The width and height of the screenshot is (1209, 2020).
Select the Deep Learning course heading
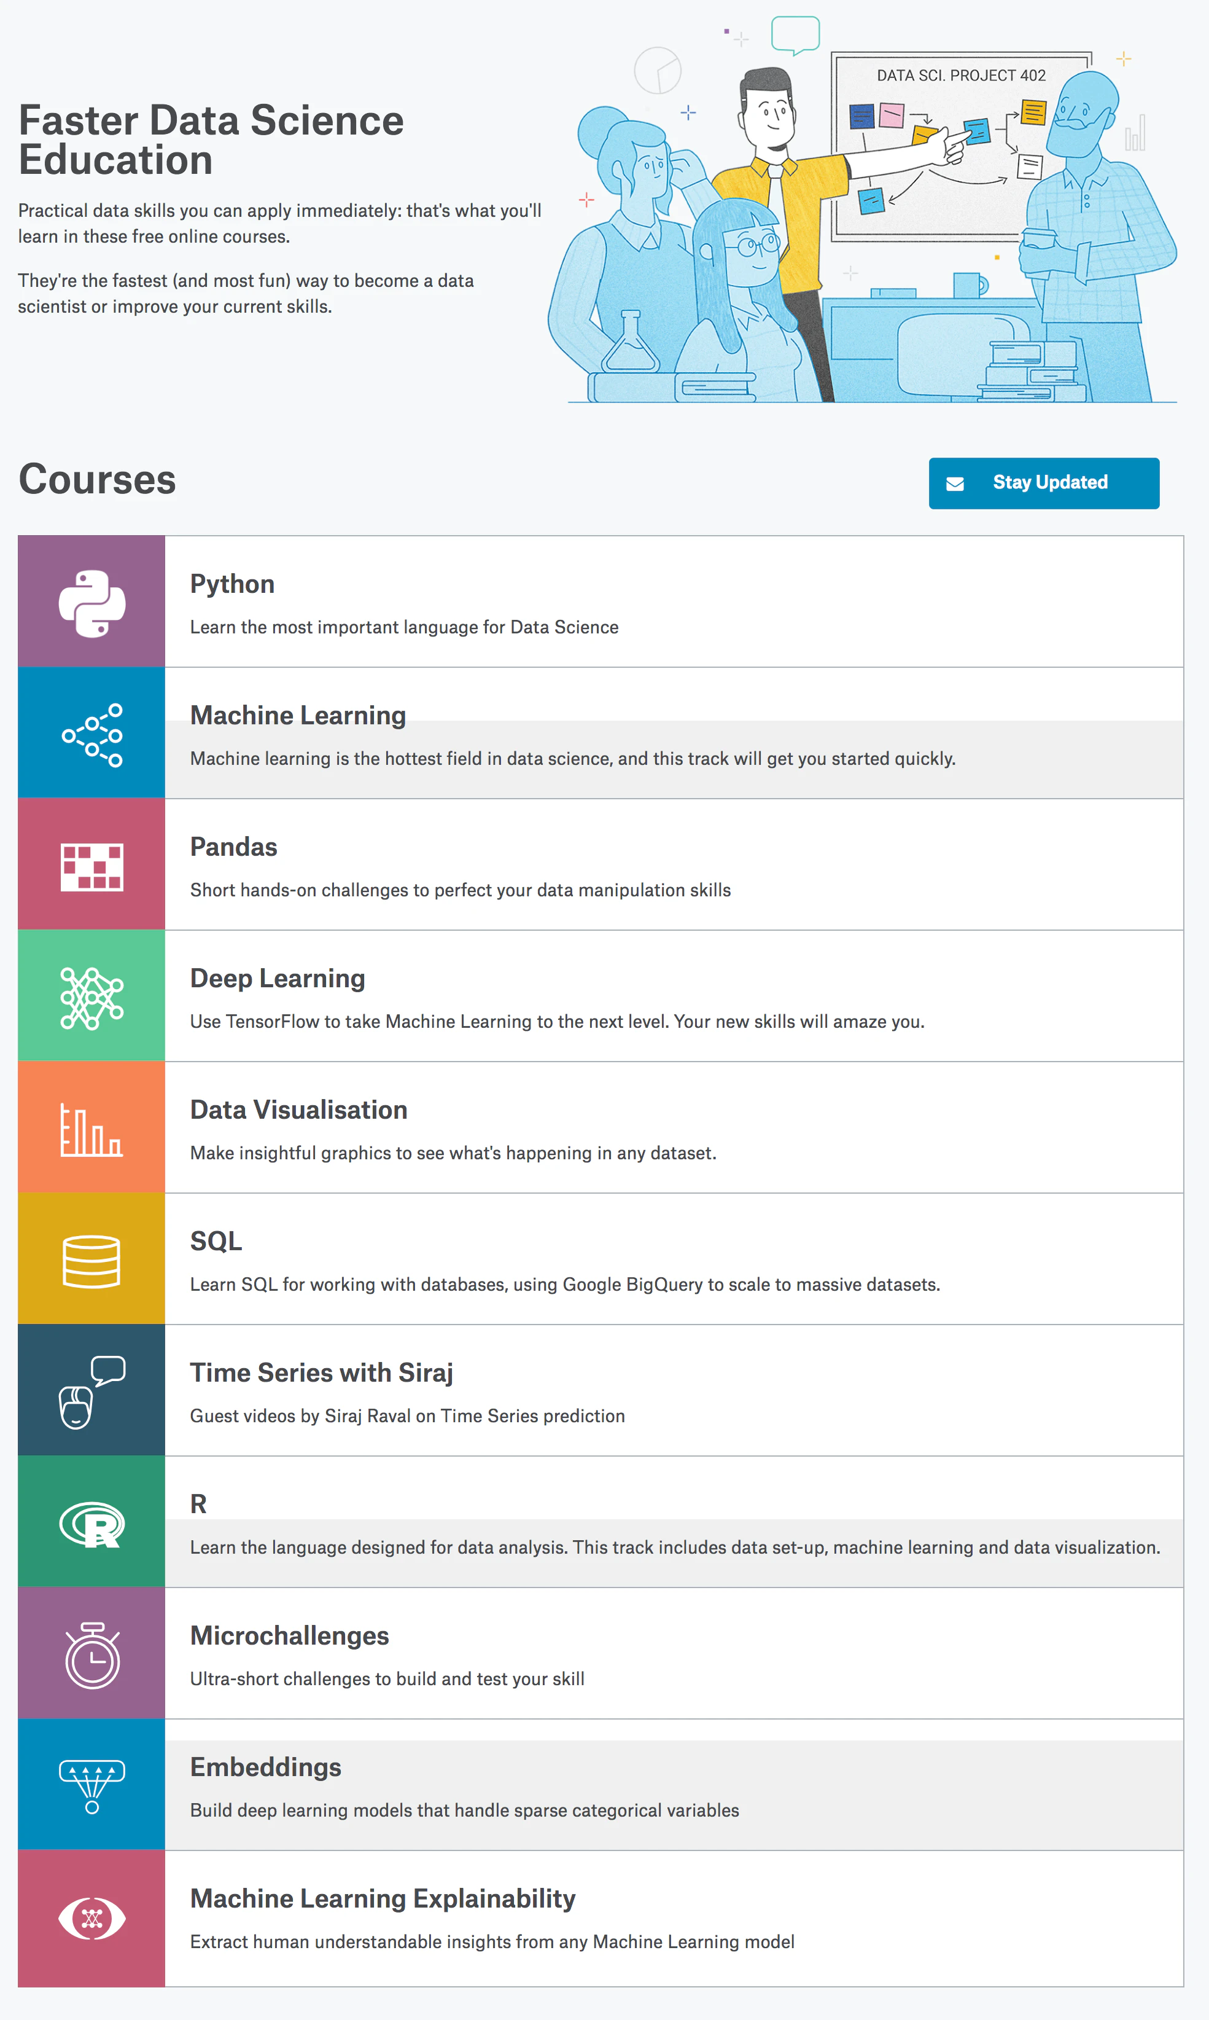coord(277,978)
